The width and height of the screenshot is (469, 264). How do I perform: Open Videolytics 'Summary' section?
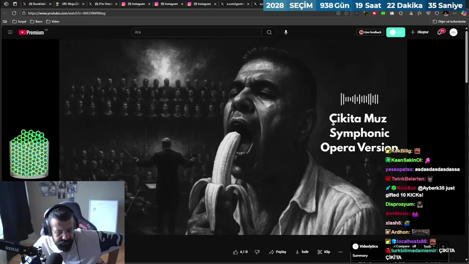[360, 256]
